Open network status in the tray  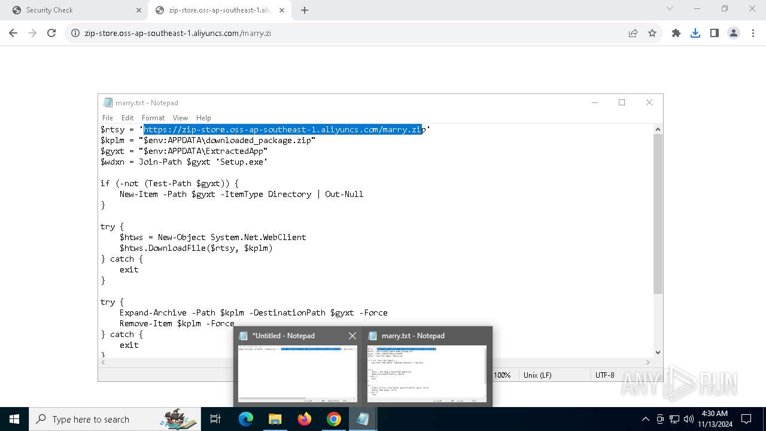(x=674, y=419)
